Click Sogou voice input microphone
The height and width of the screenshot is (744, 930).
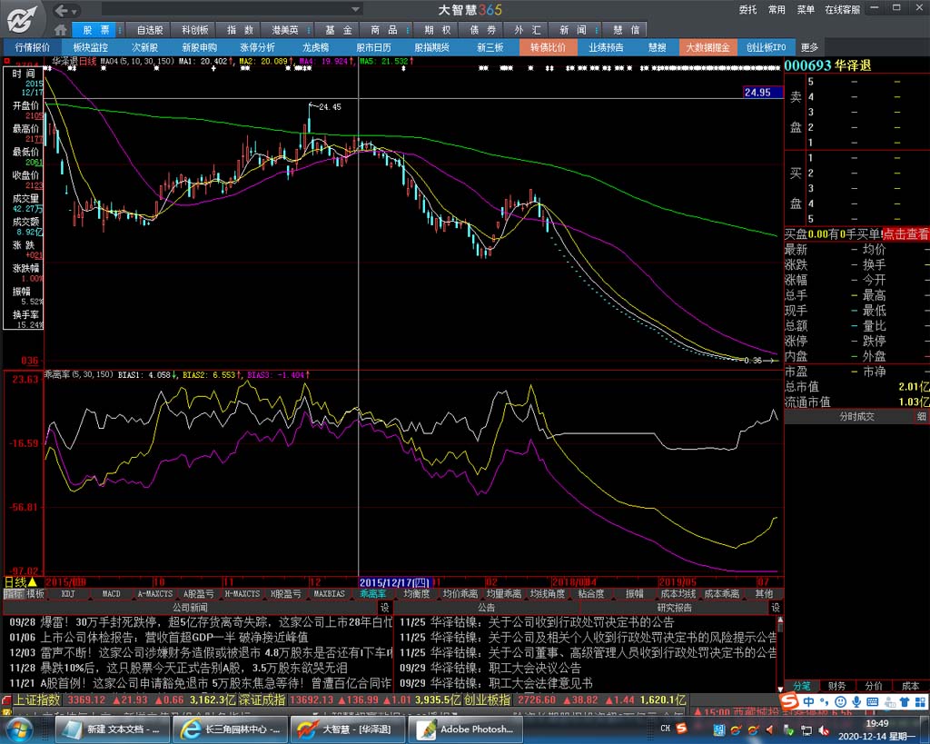click(x=856, y=702)
